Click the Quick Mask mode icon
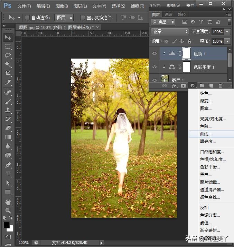Screen dimensions: 234x247 coord(8,237)
